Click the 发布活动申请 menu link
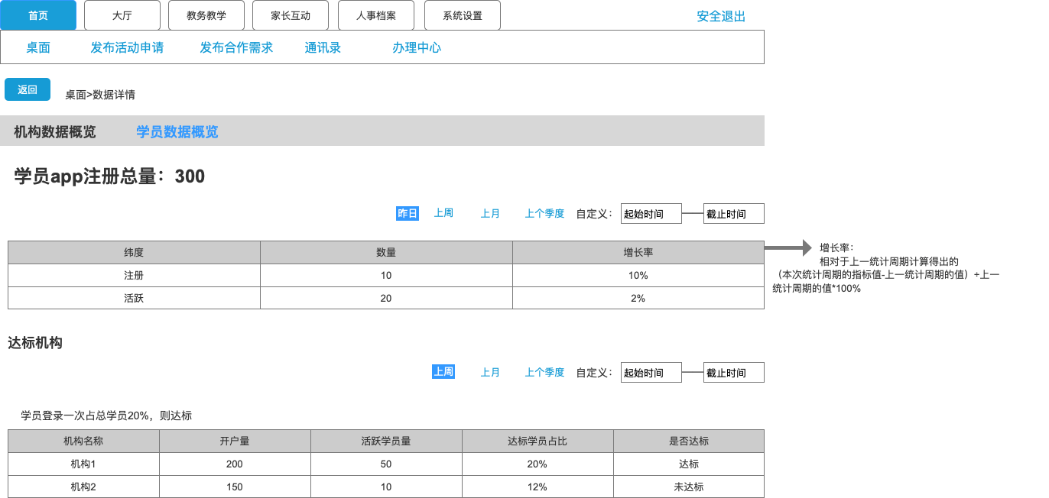 pyautogui.click(x=127, y=47)
